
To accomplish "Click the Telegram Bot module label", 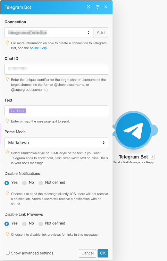I will 133,157.
